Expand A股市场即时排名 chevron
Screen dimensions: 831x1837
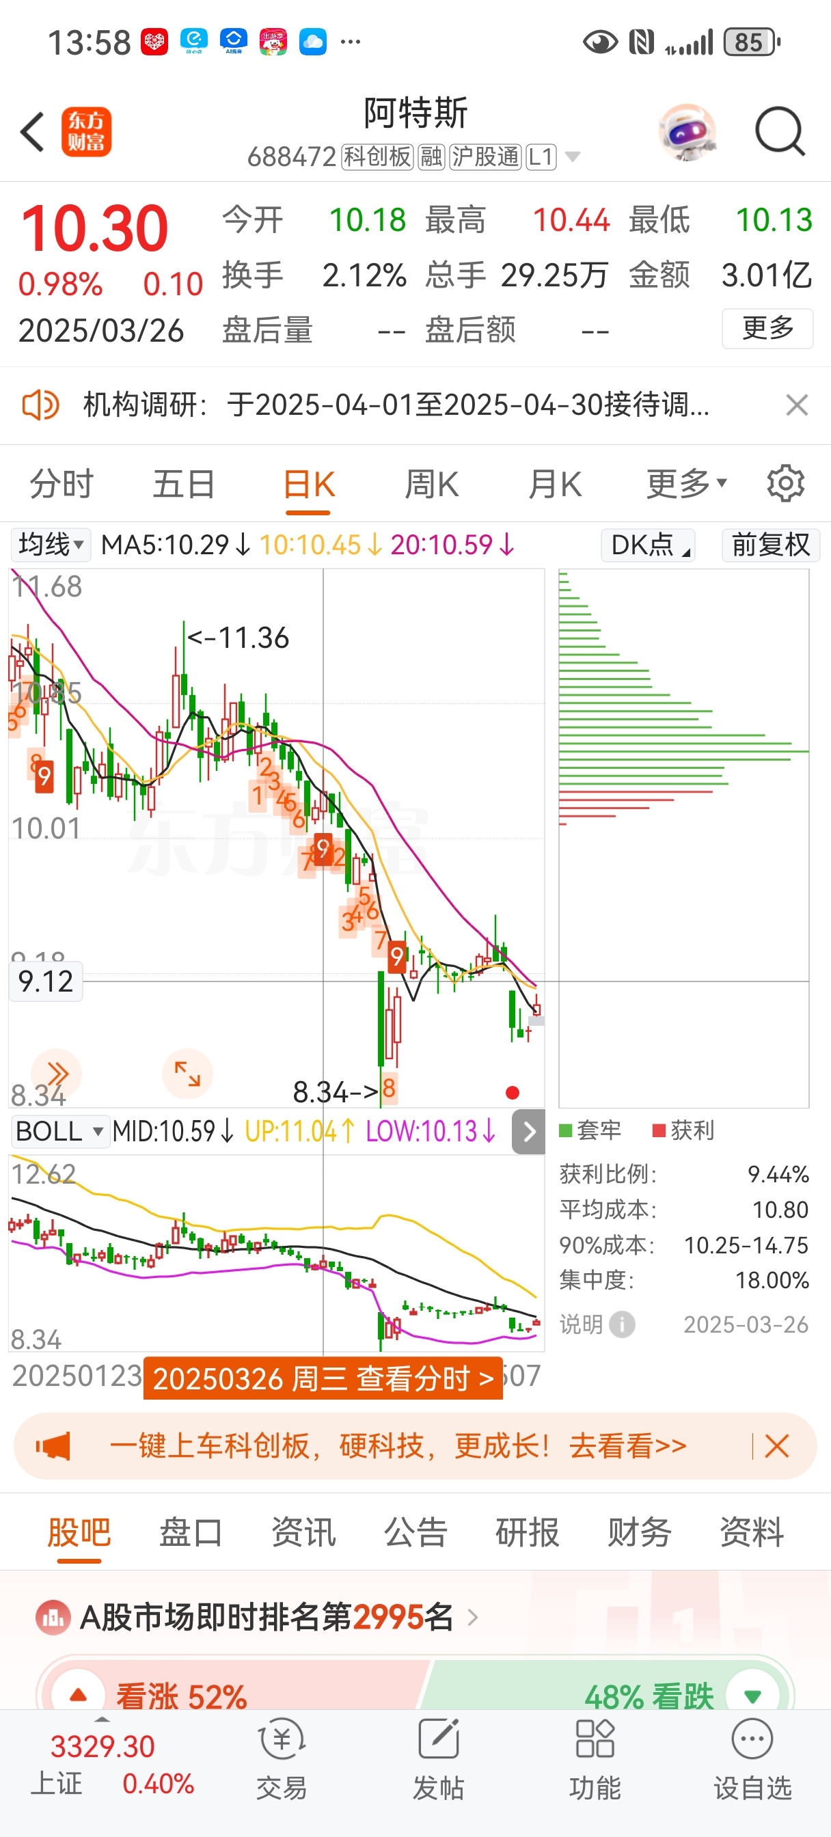472,1618
